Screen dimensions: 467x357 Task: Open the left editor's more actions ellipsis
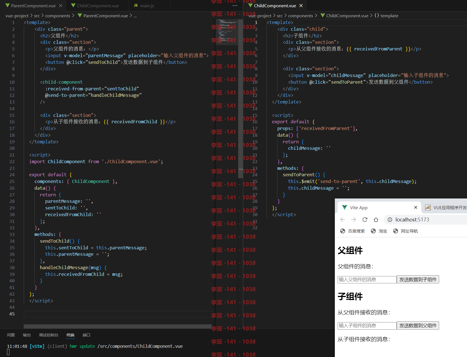[x=235, y=6]
